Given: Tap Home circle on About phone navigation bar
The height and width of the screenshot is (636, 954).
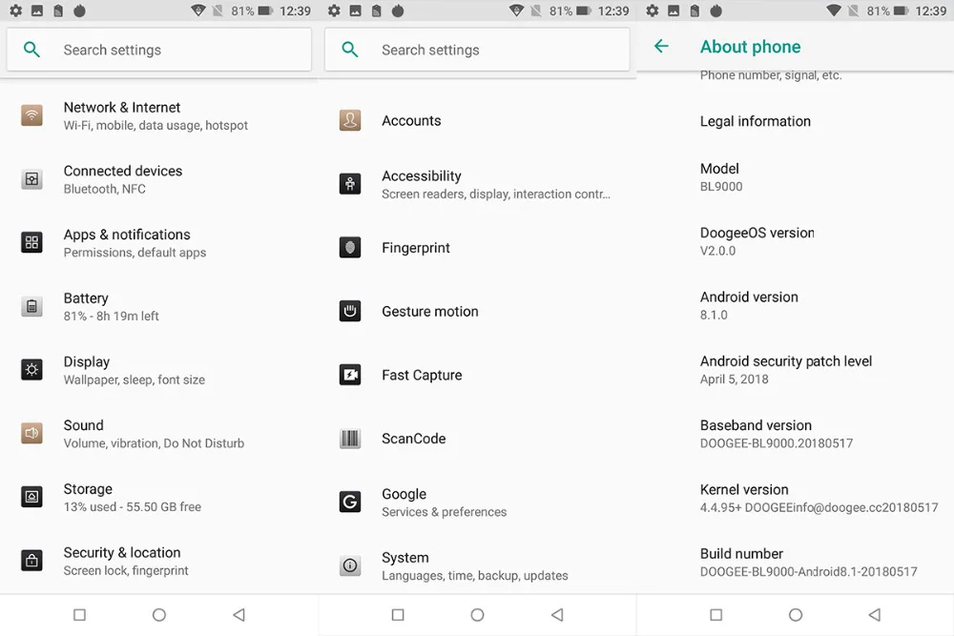Looking at the screenshot, I should pyautogui.click(x=796, y=615).
